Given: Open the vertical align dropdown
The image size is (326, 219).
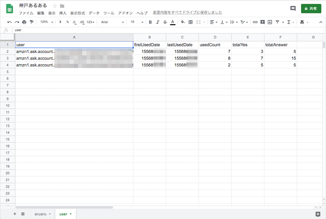Looking at the screenshot, I should point(224,22).
